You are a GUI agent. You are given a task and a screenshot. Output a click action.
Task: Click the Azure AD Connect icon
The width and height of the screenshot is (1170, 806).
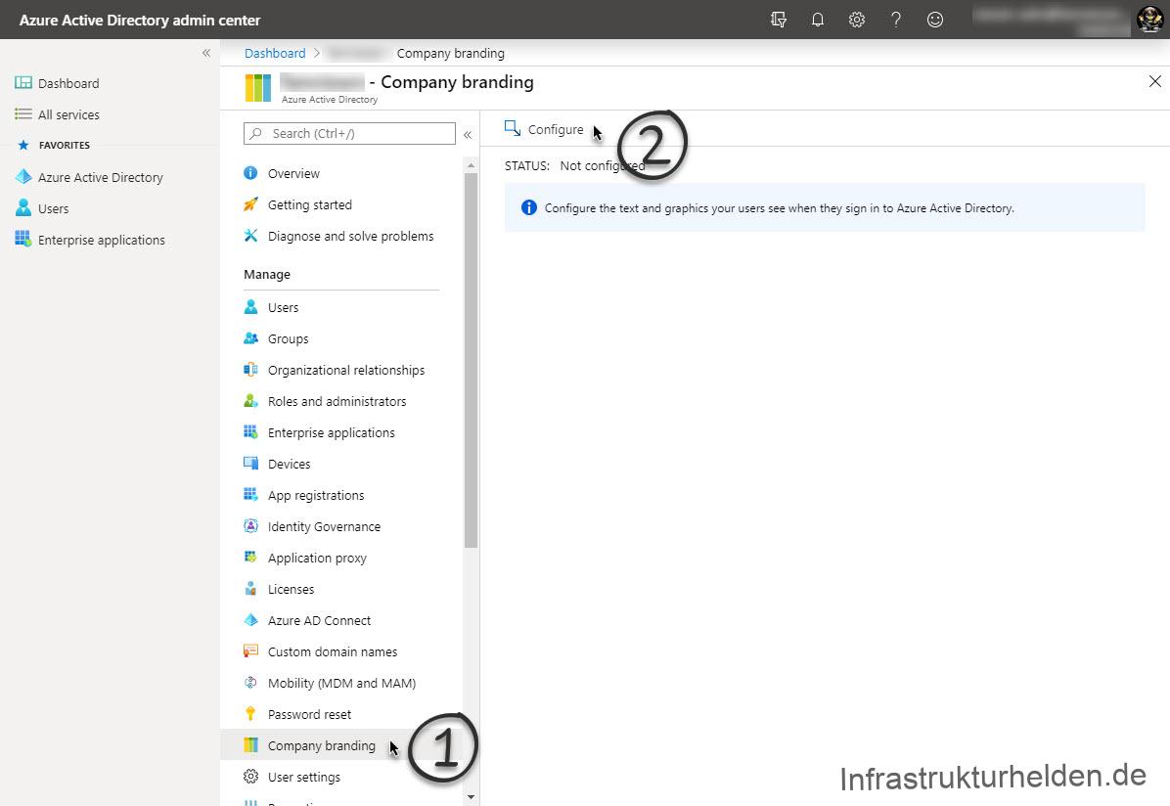[250, 619]
